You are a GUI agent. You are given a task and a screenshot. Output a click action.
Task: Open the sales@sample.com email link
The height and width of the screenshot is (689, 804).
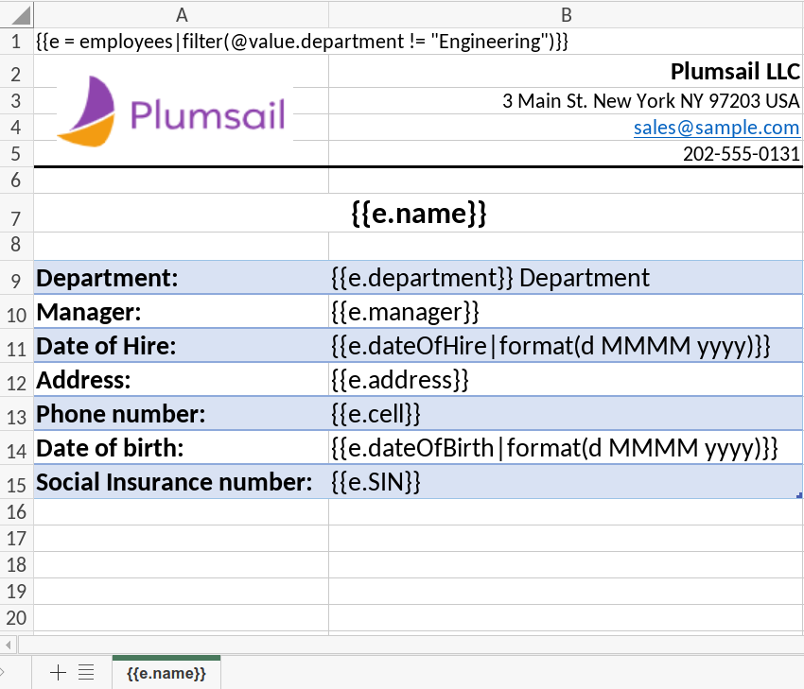point(716,127)
